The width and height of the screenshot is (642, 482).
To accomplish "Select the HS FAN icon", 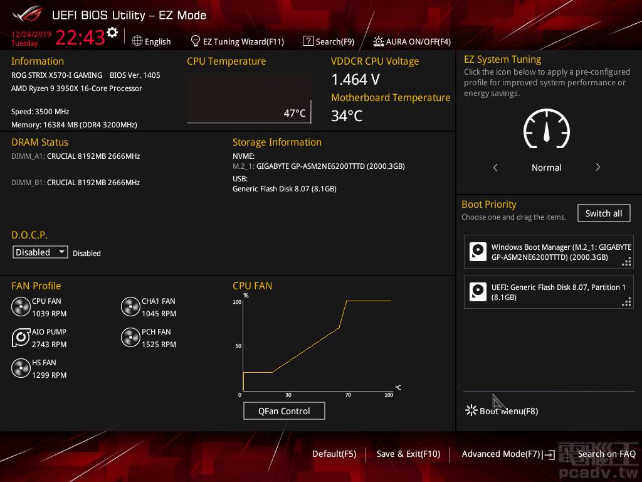I will click(x=21, y=368).
